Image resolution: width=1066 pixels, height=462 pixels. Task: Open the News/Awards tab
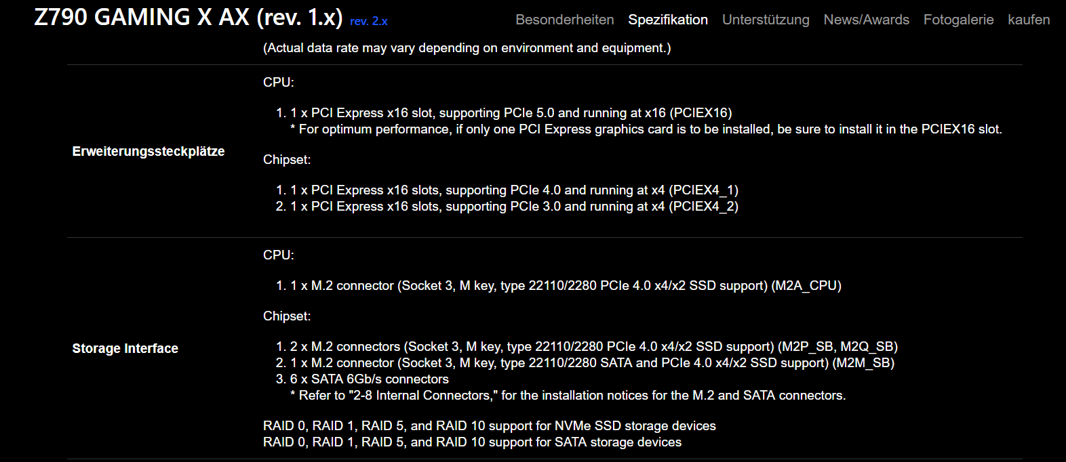(x=866, y=20)
